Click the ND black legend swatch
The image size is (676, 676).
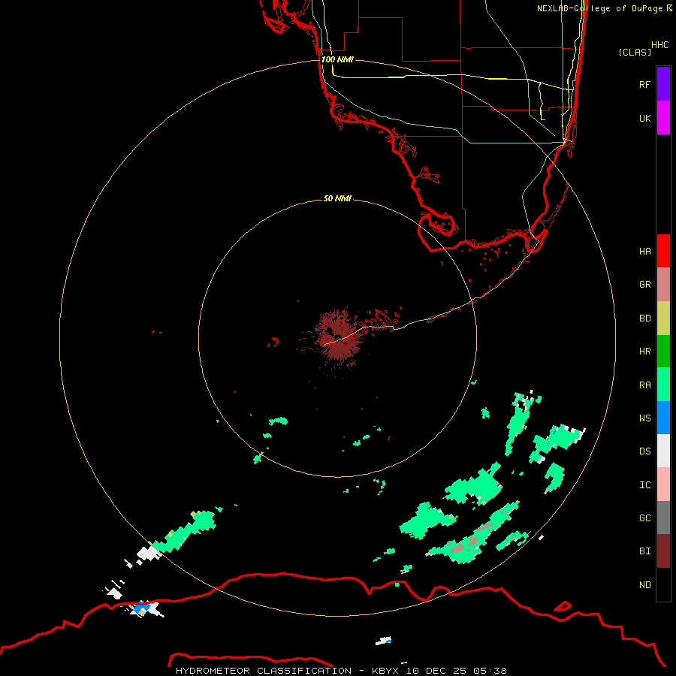[x=663, y=584]
